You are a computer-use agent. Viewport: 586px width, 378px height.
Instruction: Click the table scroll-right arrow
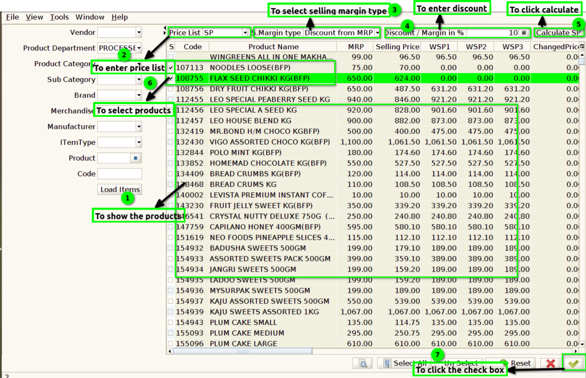(576, 351)
